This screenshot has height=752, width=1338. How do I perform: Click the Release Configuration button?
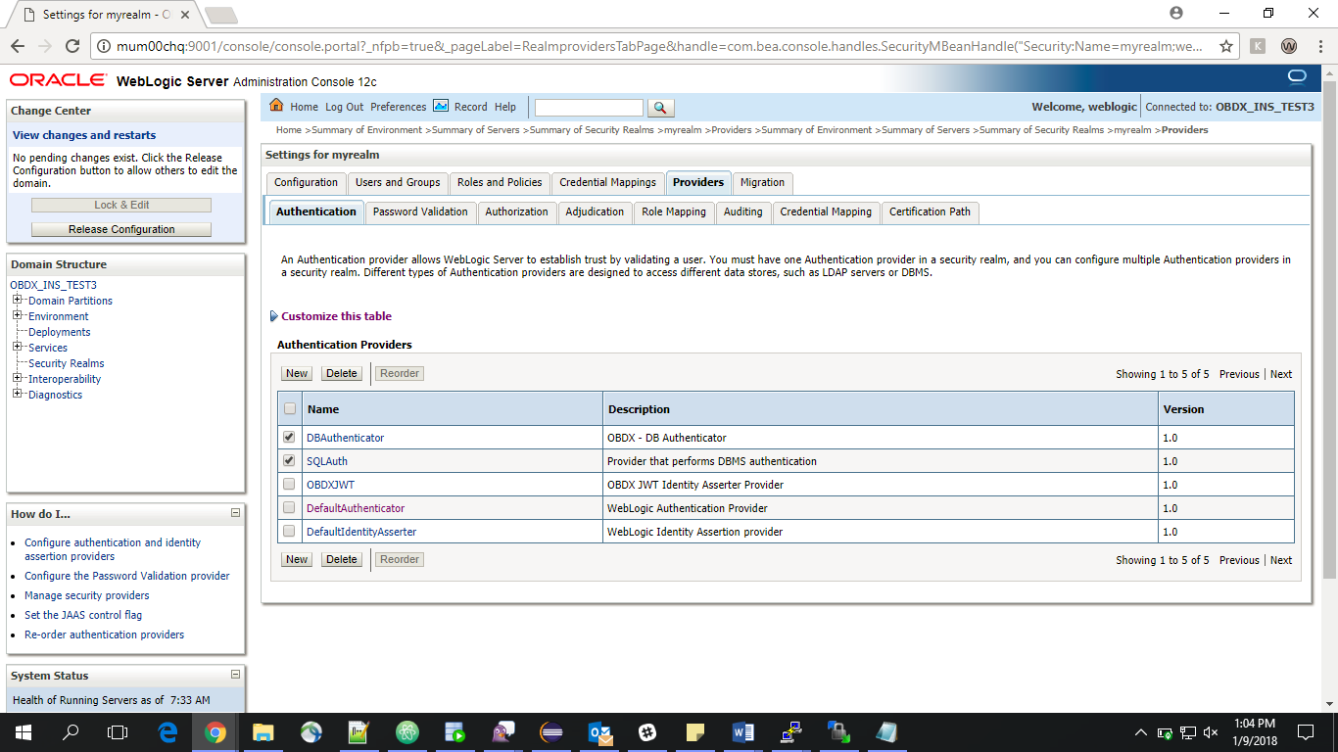[121, 229]
